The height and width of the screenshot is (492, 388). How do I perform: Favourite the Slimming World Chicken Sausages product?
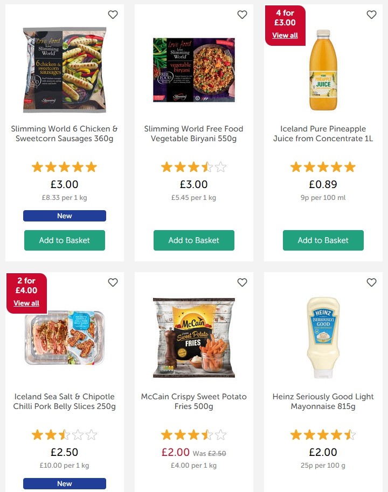pyautogui.click(x=113, y=15)
